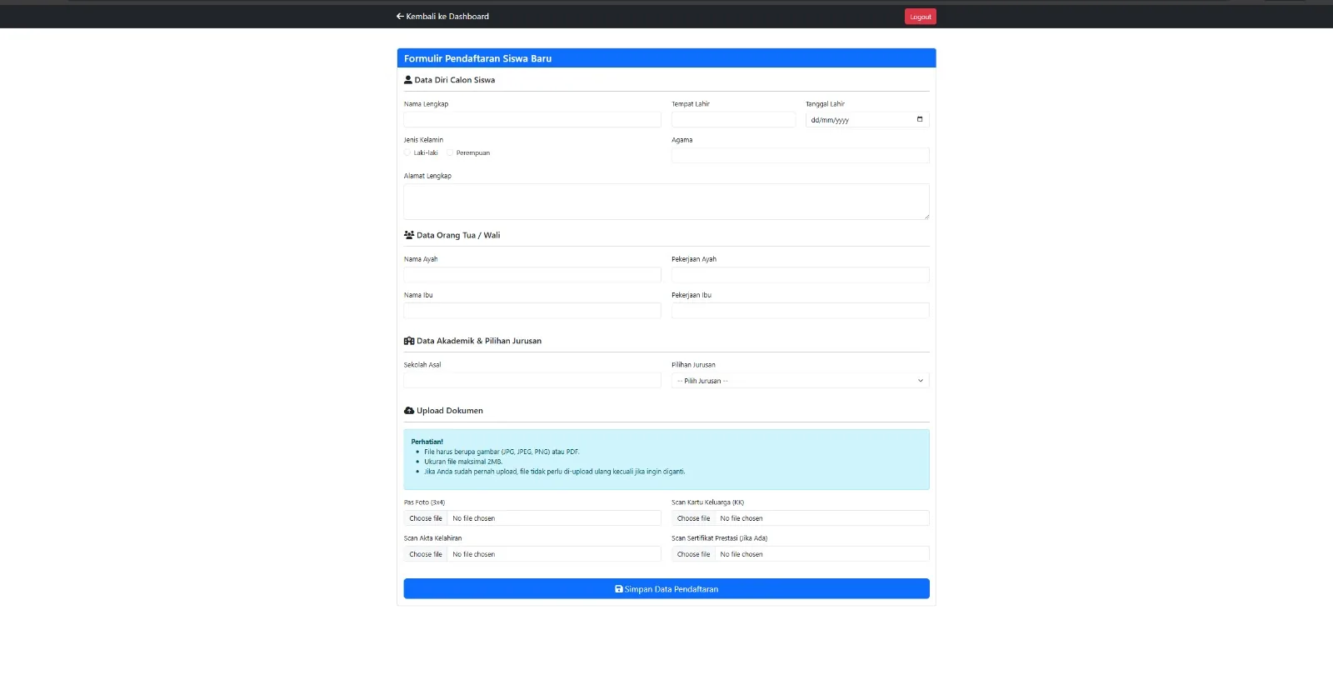The image size is (1333, 680).
Task: Open the Pilihan Jurusan dropdown
Action: coord(801,381)
